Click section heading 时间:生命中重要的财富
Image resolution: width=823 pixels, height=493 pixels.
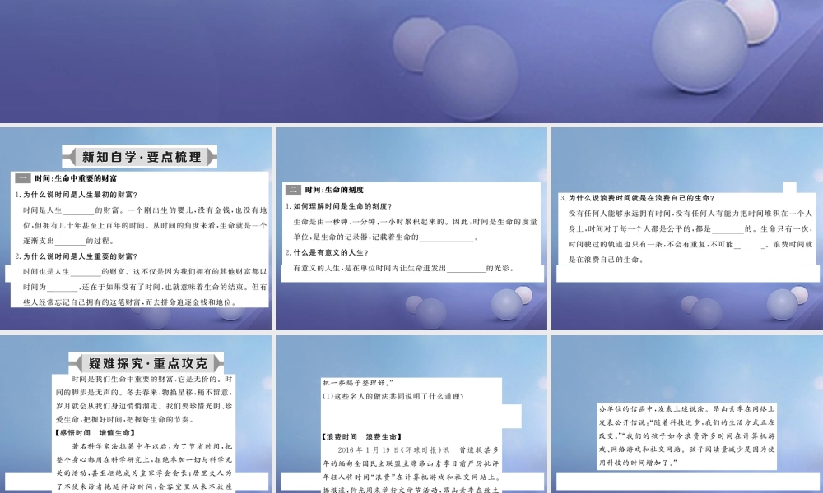(x=76, y=178)
